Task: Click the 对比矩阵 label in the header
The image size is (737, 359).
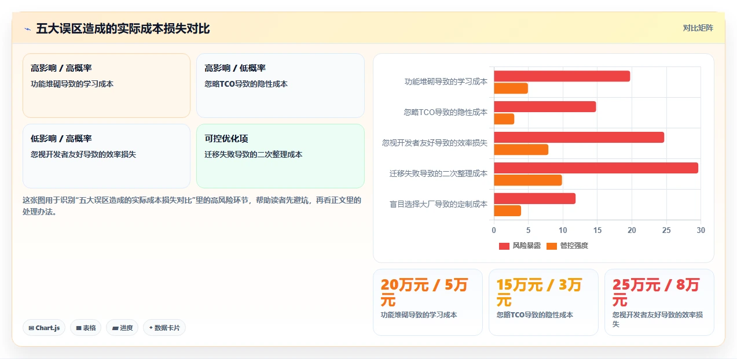Action: [x=698, y=28]
